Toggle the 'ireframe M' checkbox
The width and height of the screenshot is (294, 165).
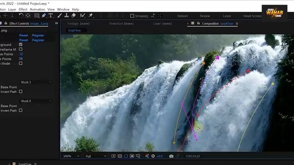21,49
